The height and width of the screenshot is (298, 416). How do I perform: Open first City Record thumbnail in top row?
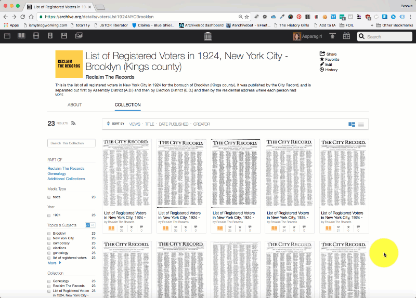pyautogui.click(x=127, y=172)
